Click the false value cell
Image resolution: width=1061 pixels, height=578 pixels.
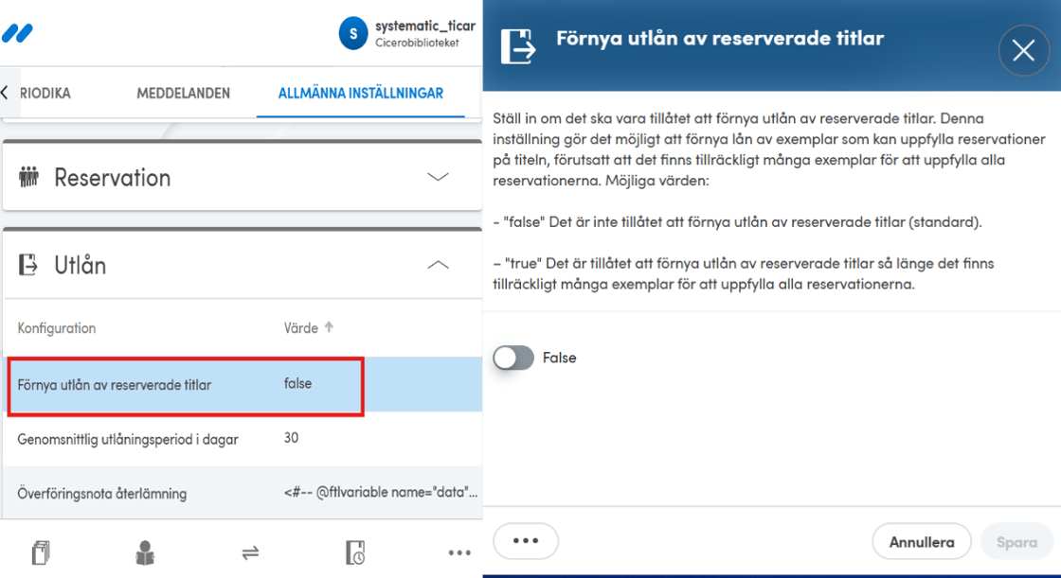point(297,383)
